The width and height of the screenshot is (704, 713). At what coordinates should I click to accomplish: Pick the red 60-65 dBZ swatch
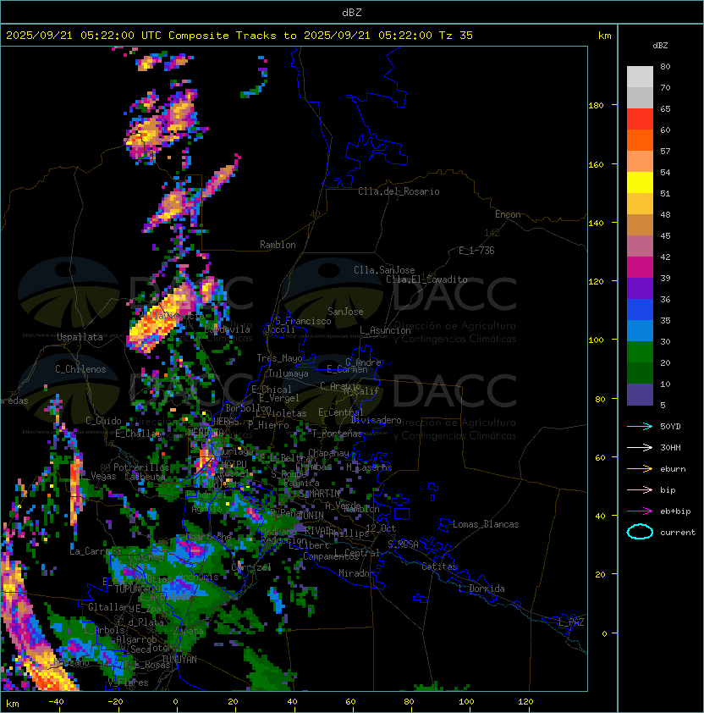click(x=640, y=119)
